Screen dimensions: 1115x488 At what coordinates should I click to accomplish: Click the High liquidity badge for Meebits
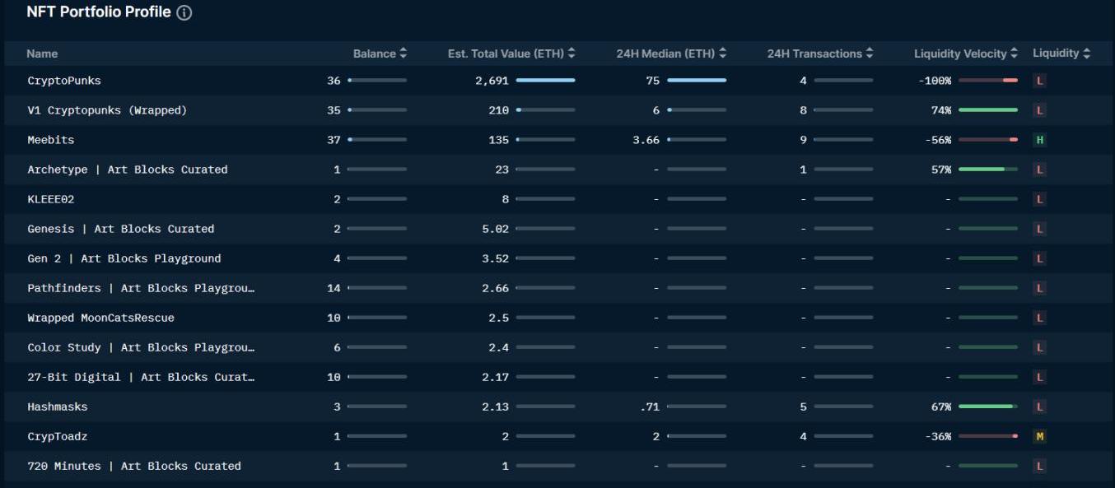[1039, 140]
